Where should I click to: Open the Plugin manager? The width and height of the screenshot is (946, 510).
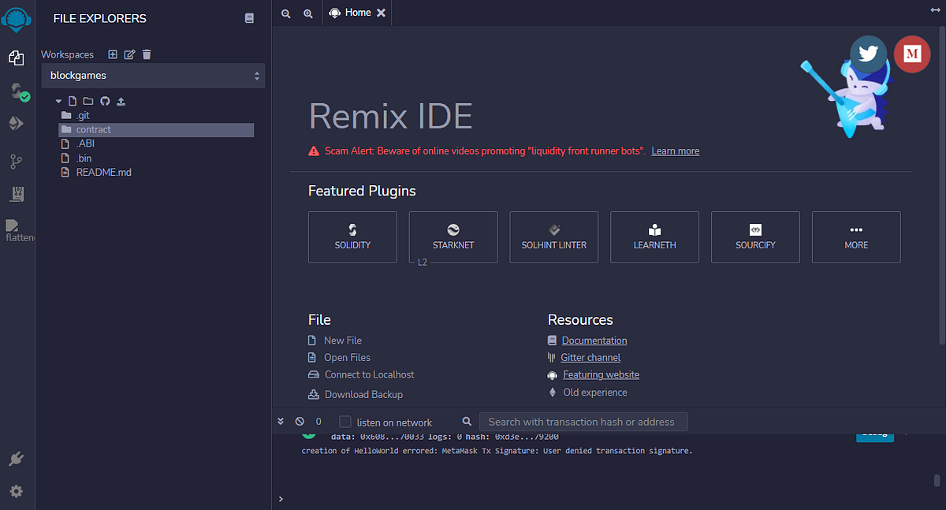point(17,458)
